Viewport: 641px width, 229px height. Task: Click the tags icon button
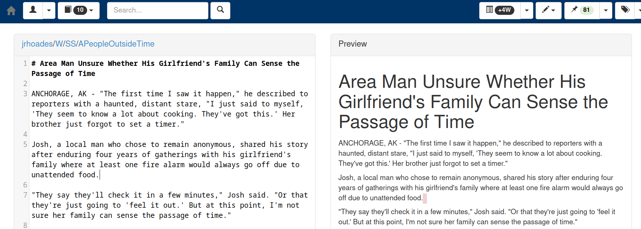click(x=625, y=10)
